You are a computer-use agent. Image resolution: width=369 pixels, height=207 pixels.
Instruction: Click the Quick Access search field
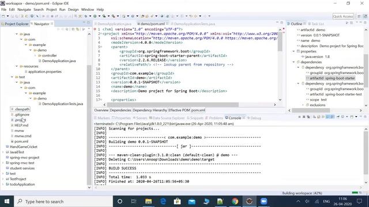click(x=343, y=16)
